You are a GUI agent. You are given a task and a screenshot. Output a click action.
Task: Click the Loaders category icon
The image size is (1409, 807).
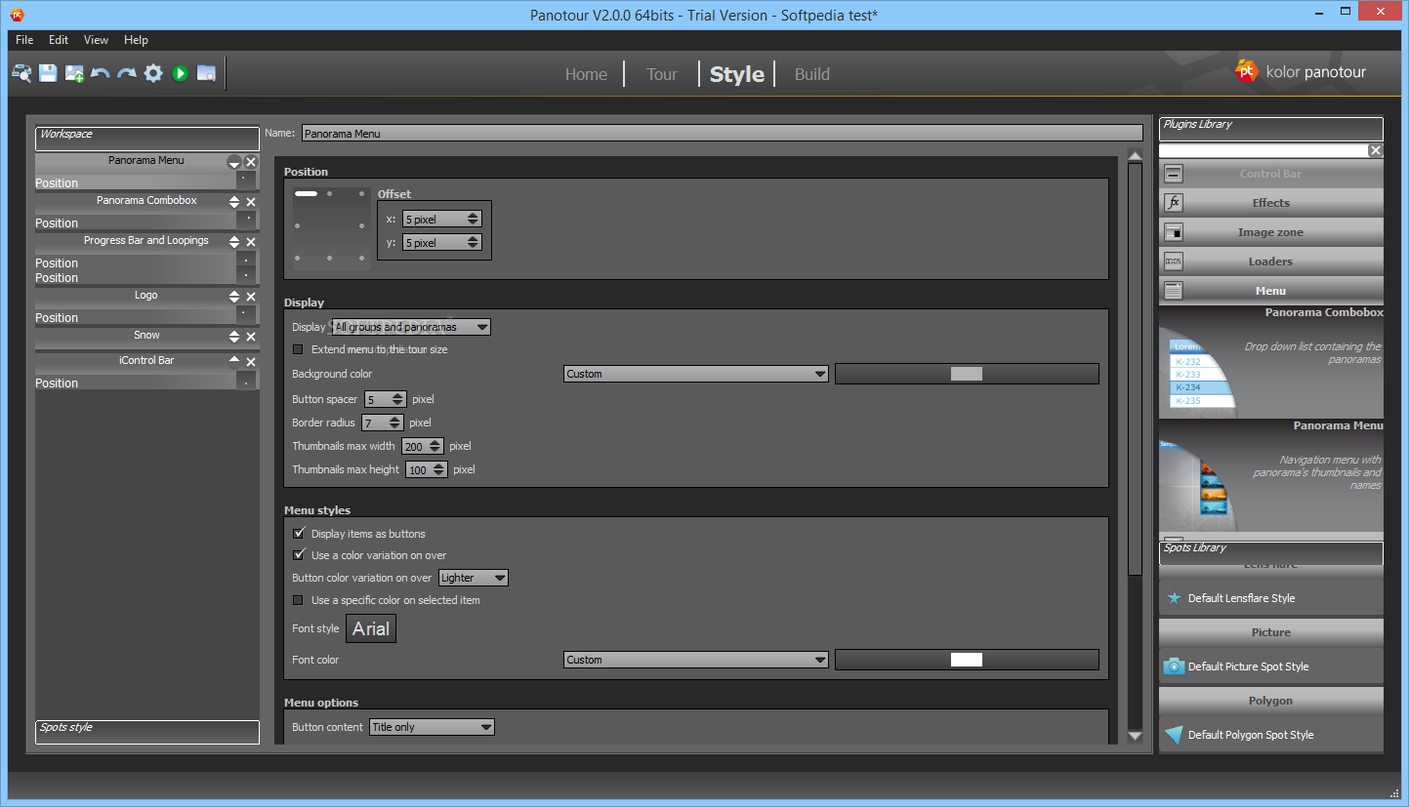(x=1174, y=262)
